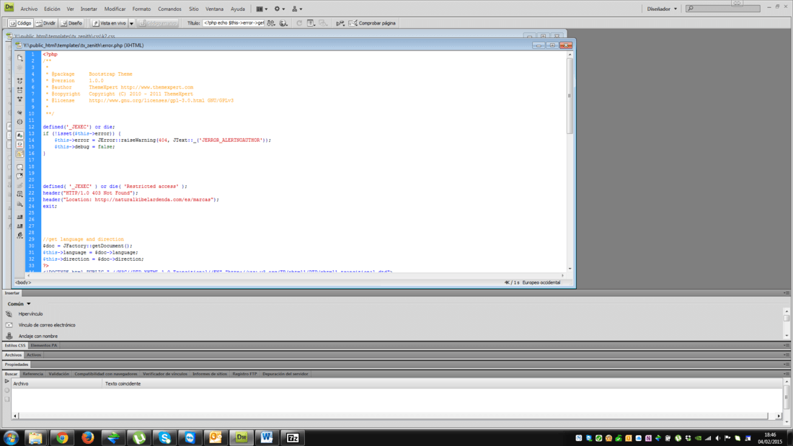793x446 pixels.
Task: Click the Expand All icon in coding toolbar
Action: tap(19, 99)
